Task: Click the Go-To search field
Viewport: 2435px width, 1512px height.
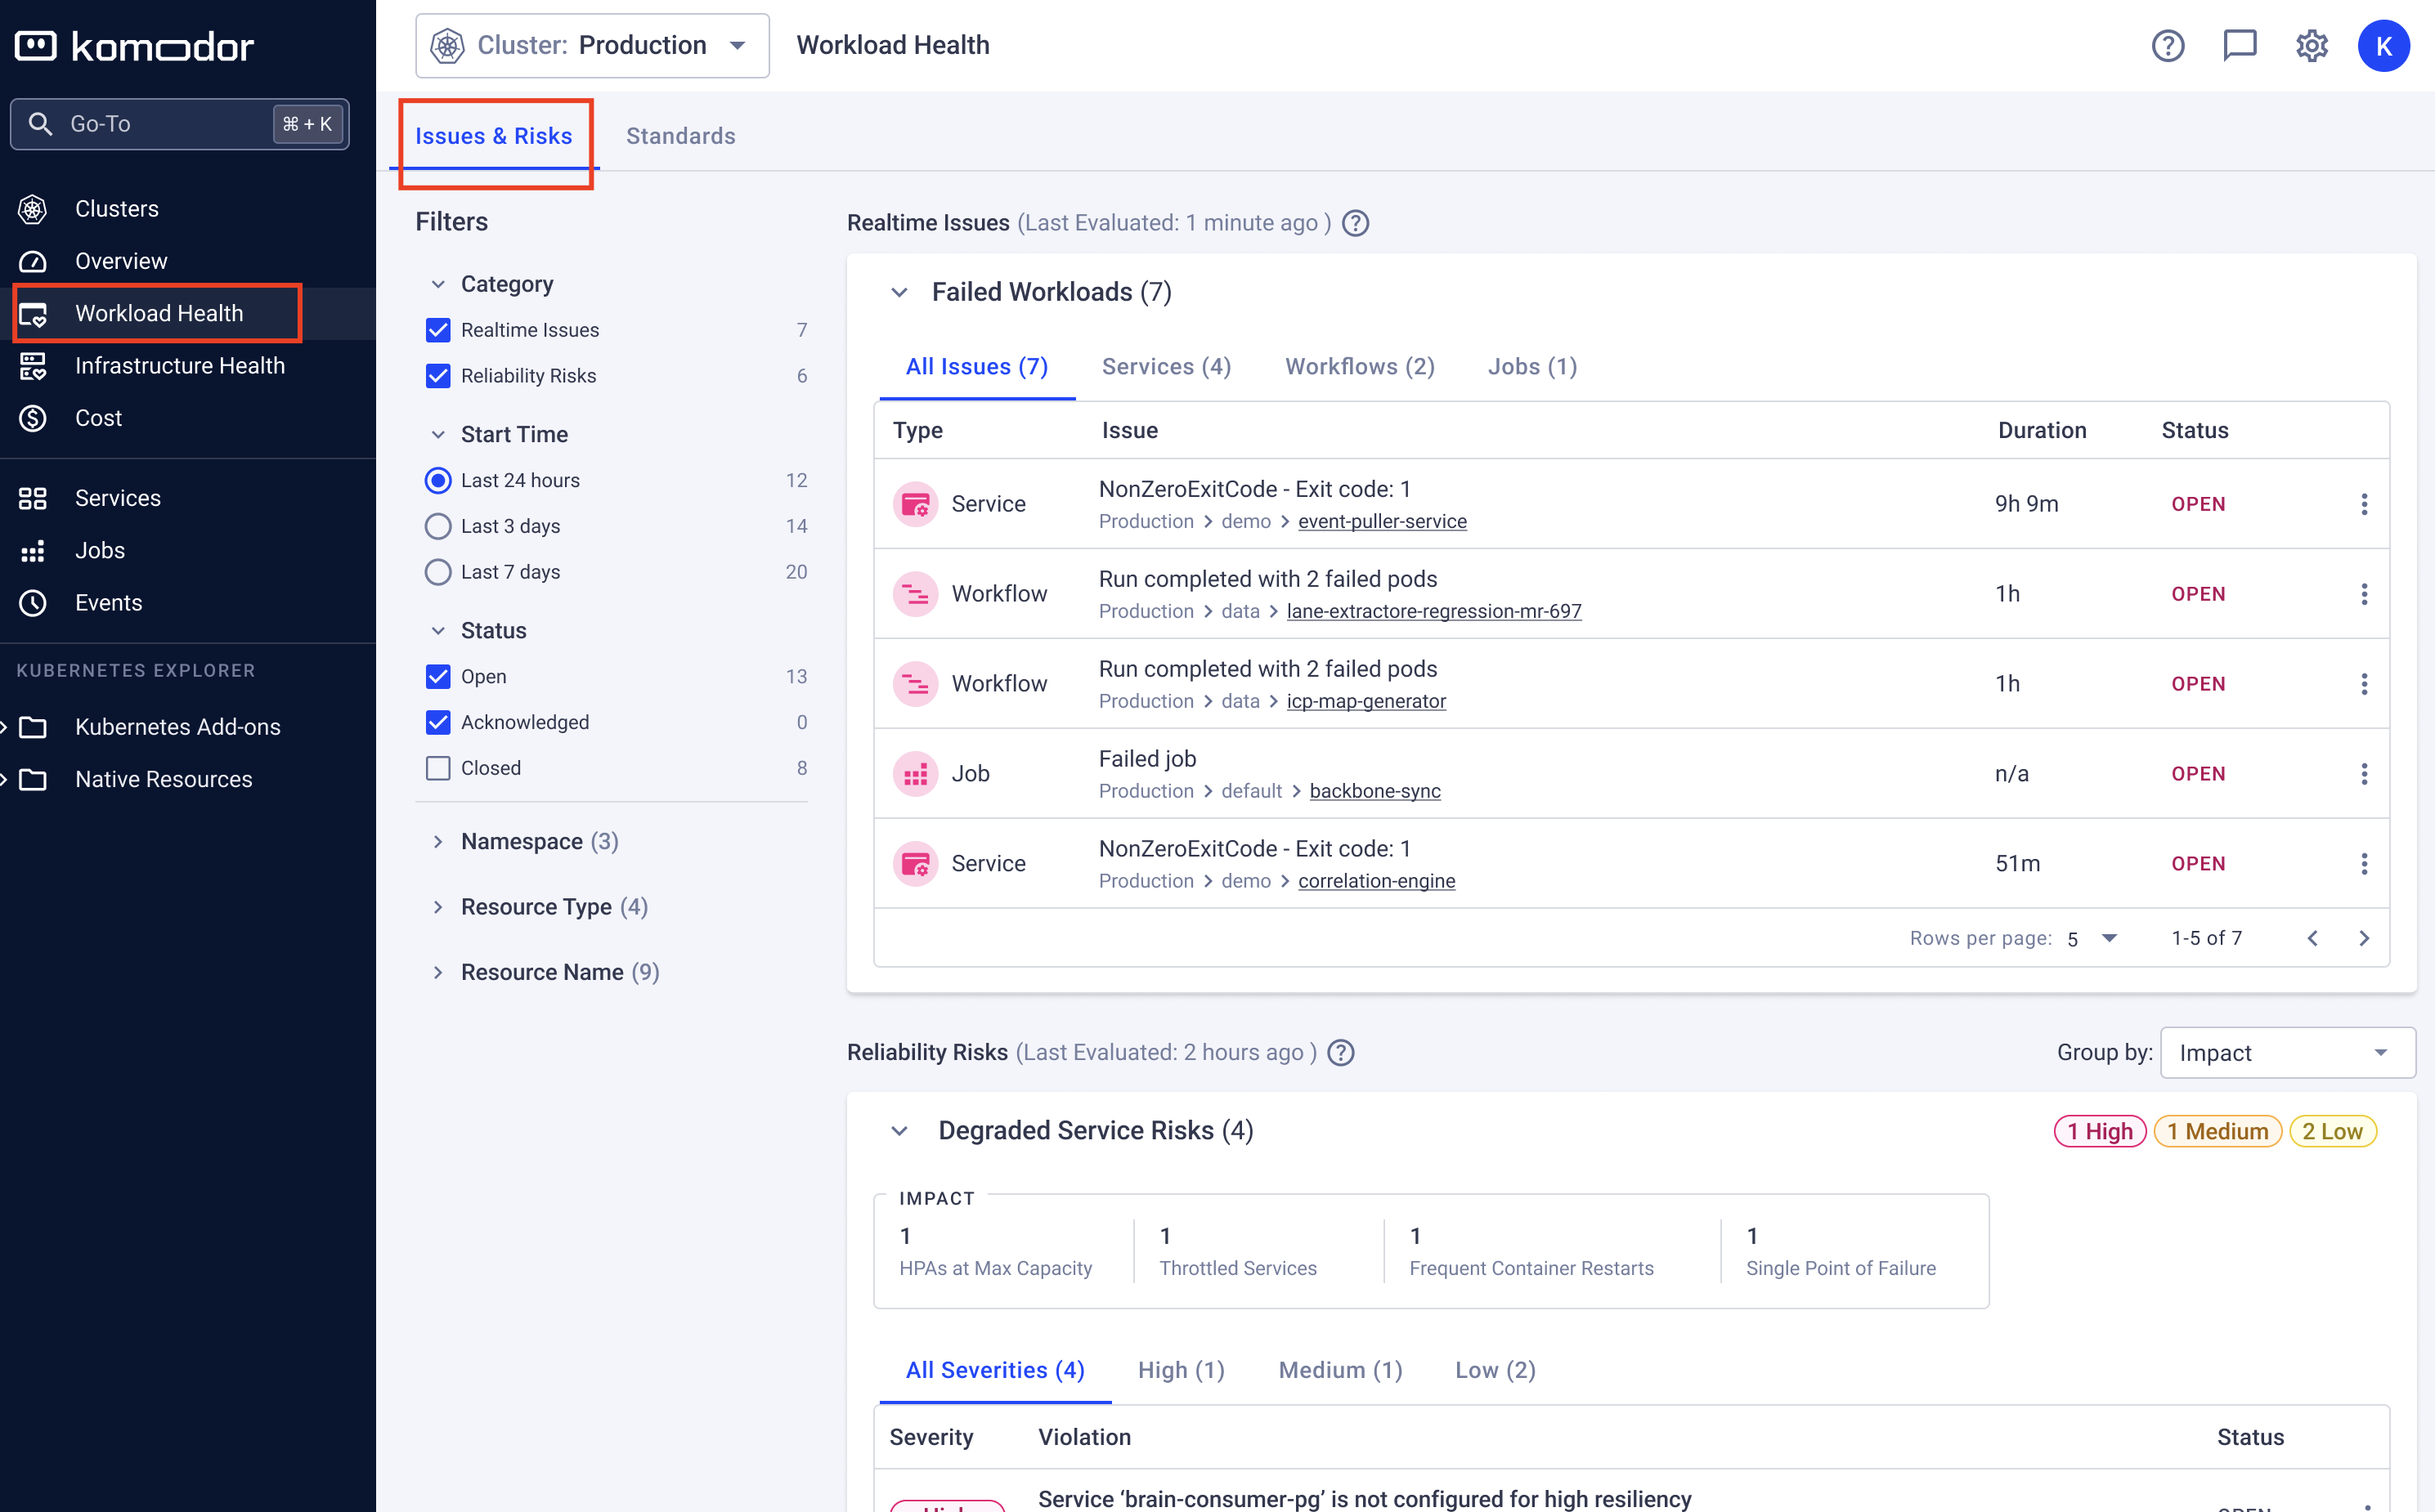Action: click(x=160, y=124)
